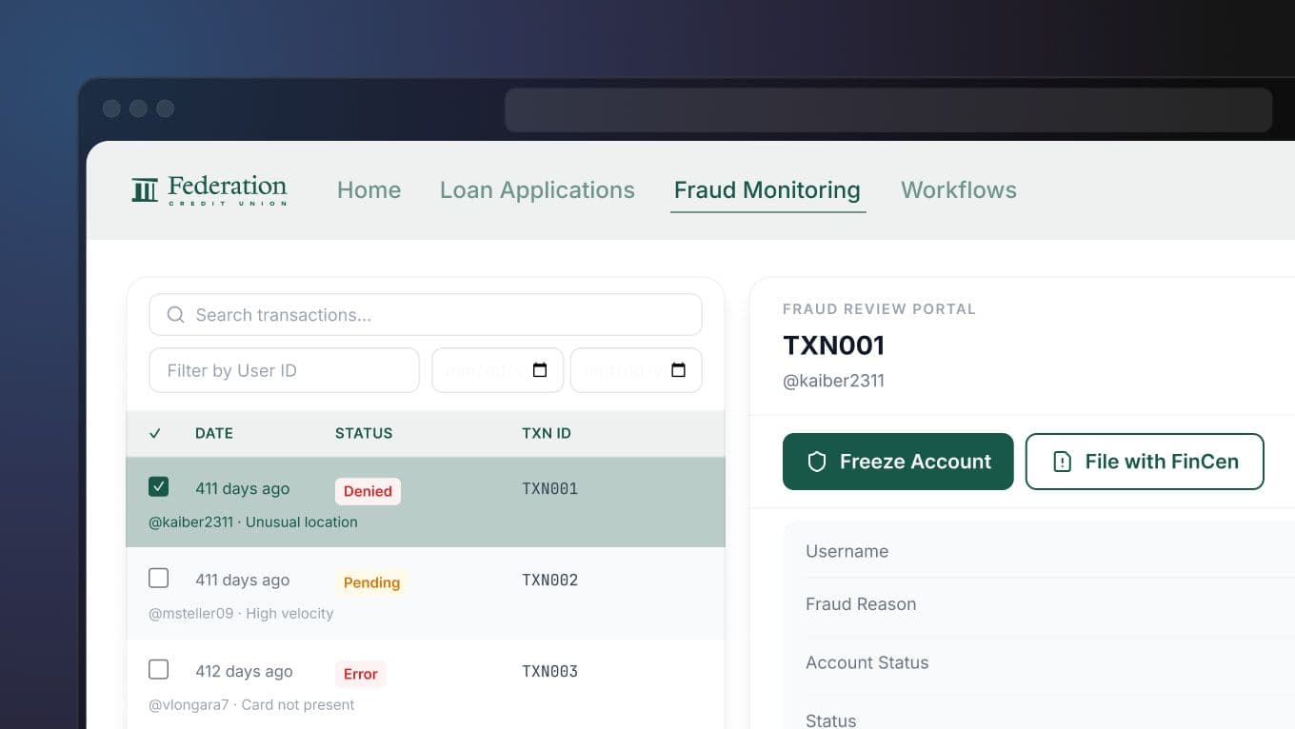Click the Pending status badge
Viewport: 1295px width, 729px height.
[371, 582]
